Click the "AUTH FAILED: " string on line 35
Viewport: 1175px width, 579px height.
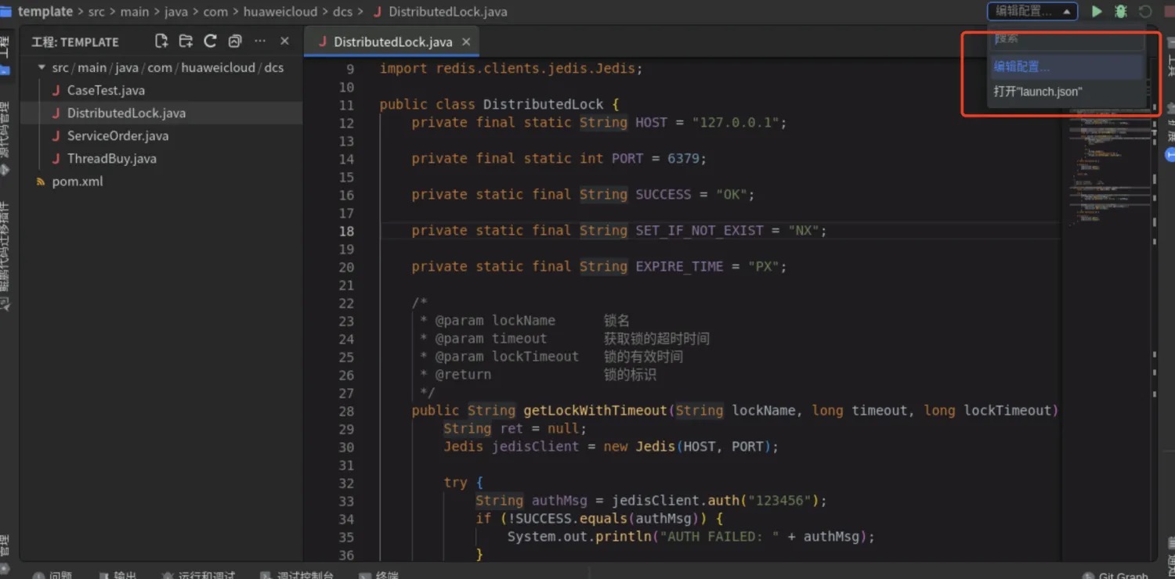719,537
